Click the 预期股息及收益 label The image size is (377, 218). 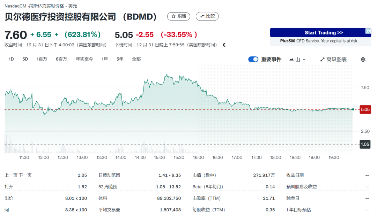pos(302,187)
